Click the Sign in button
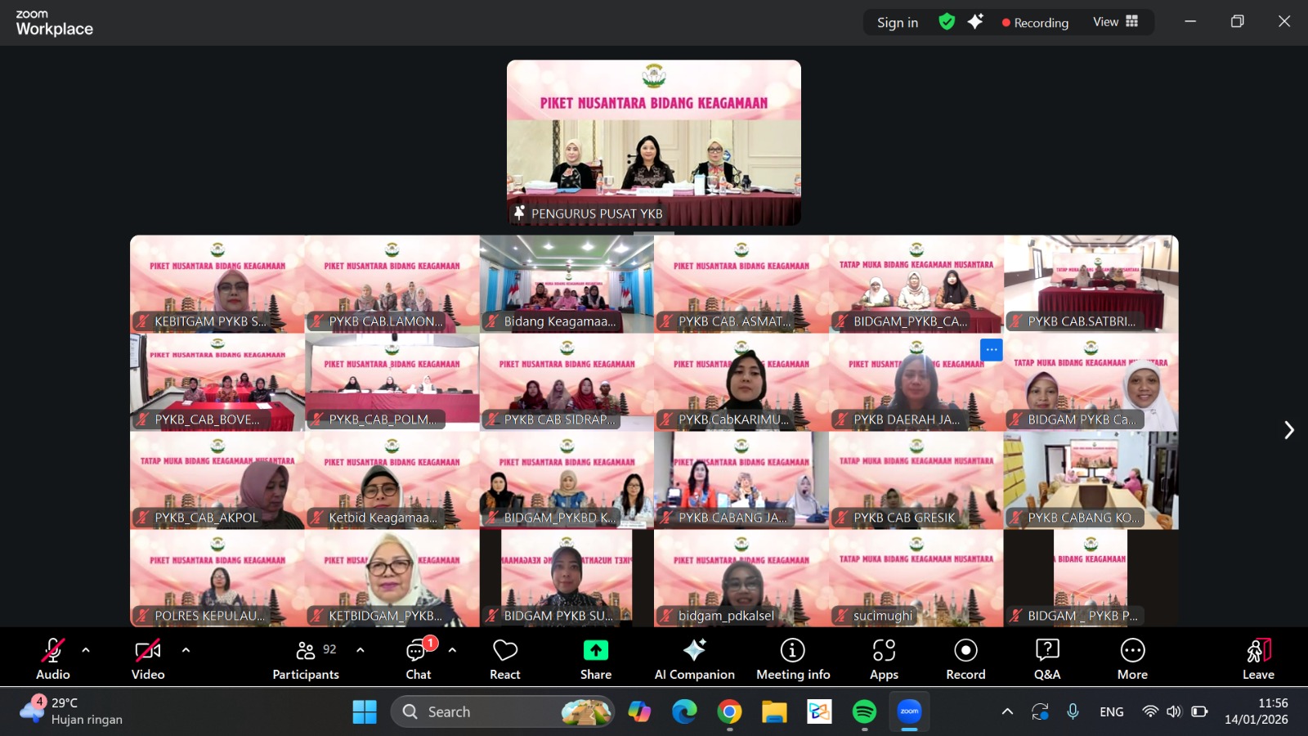1308x736 pixels. pos(897,23)
